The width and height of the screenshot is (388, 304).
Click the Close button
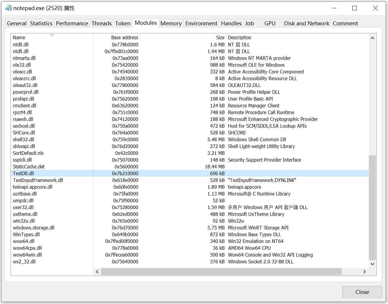(x=362, y=292)
